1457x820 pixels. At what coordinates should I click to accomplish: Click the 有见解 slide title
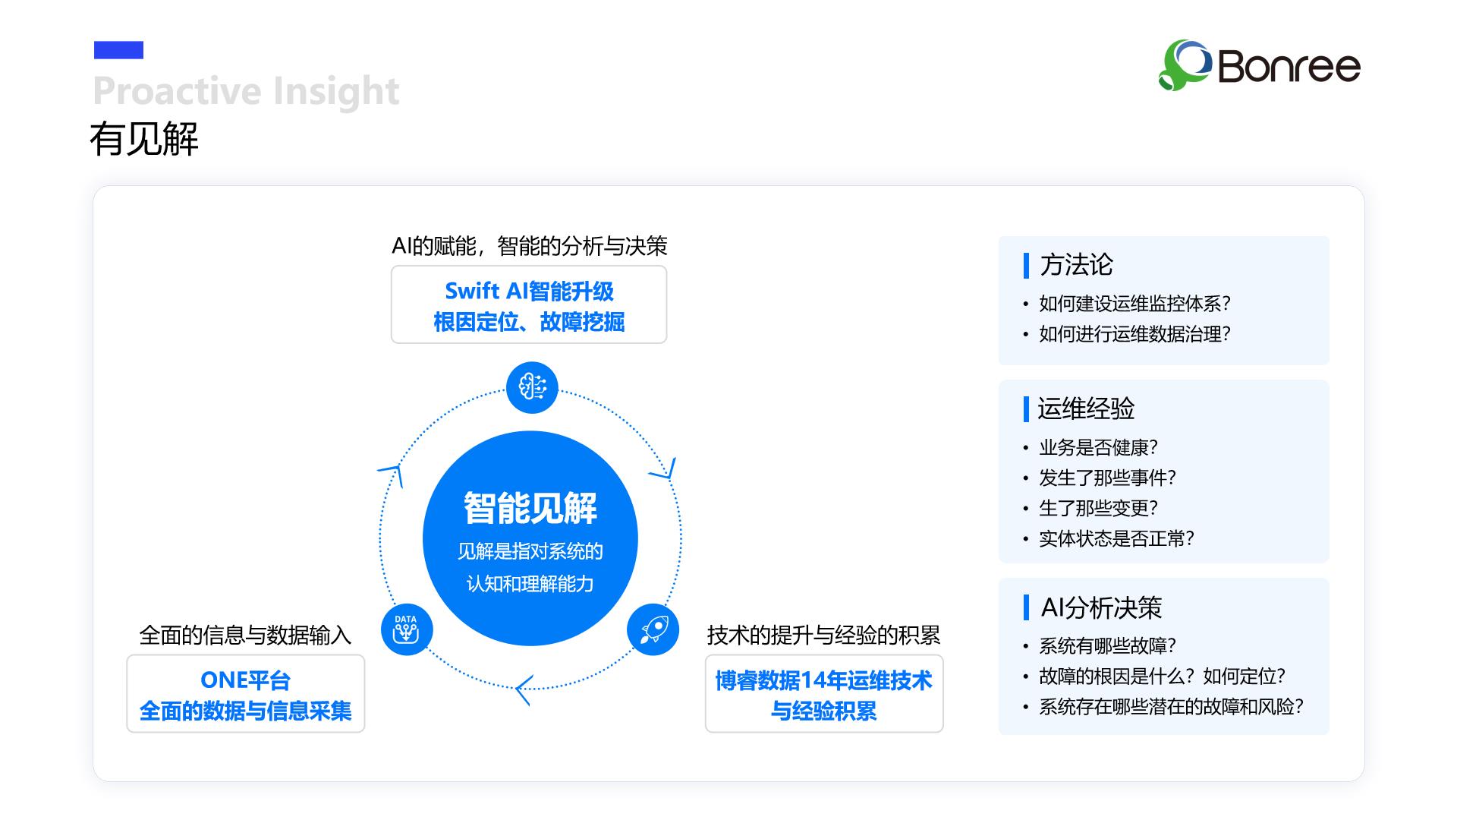pyautogui.click(x=144, y=139)
